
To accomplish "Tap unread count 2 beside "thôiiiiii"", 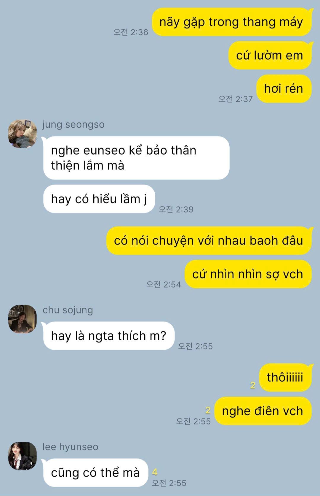I will point(253,385).
